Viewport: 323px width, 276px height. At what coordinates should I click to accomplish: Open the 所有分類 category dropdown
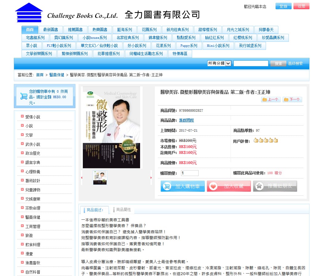tap(219, 63)
